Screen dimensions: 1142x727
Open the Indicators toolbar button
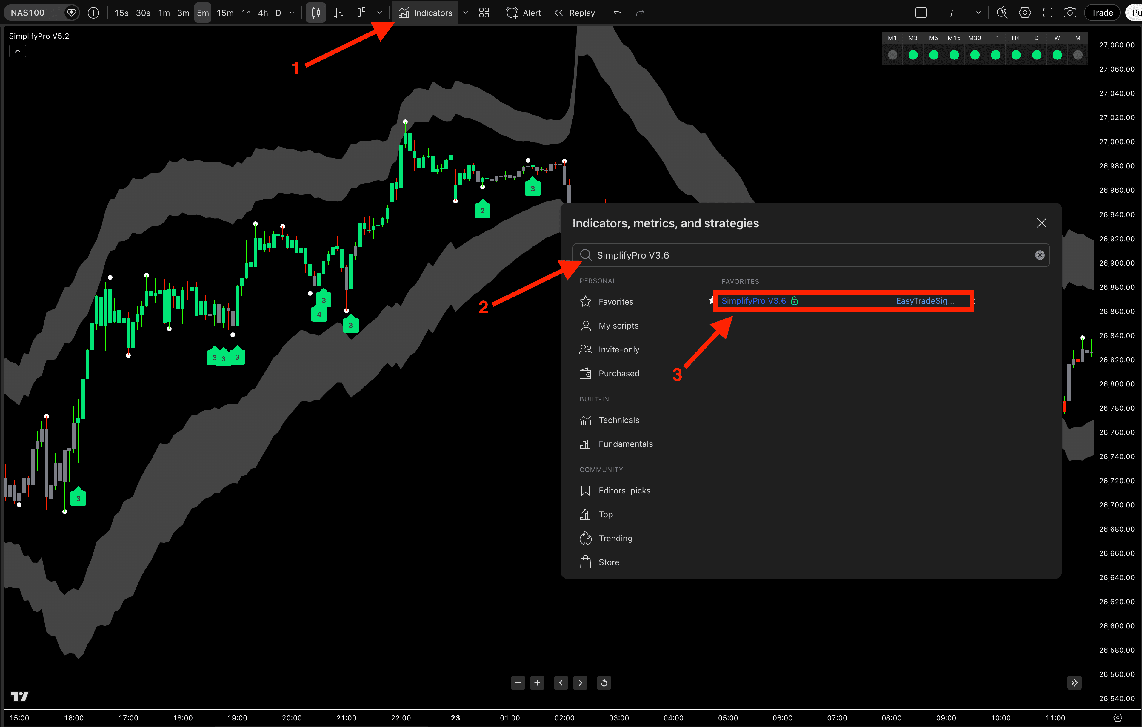(x=425, y=13)
